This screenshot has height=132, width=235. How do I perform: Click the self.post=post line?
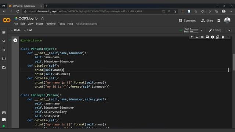tap(47, 116)
